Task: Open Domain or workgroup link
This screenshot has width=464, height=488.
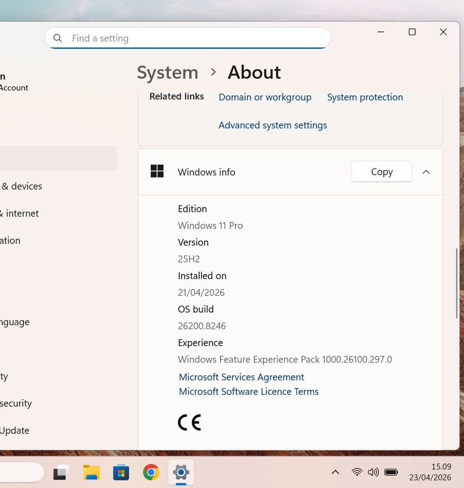Action: point(265,97)
